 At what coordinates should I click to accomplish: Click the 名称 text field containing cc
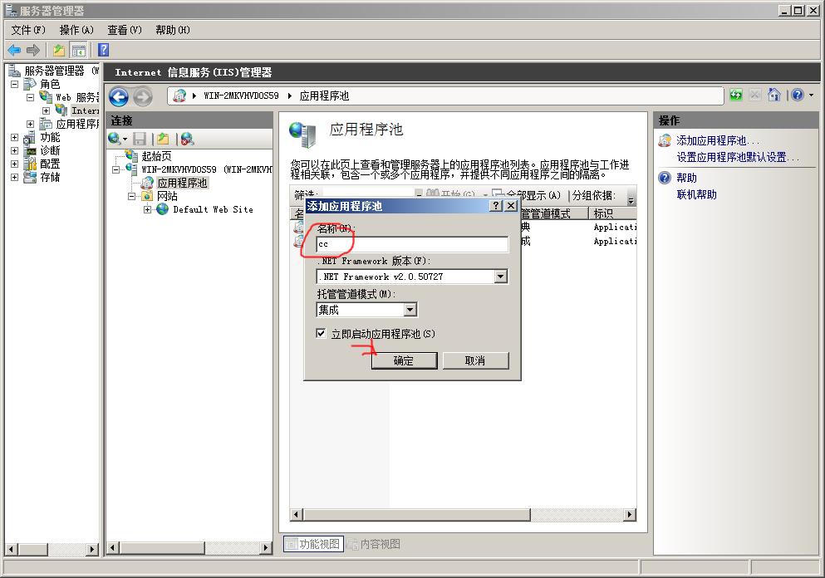tap(412, 245)
